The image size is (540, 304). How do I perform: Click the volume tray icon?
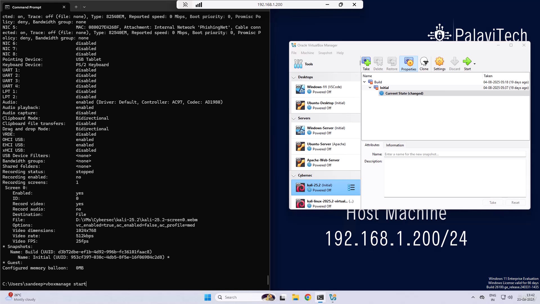pos(510,297)
